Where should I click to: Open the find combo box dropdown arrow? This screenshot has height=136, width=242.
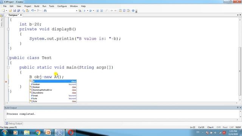(x=76, y=11)
